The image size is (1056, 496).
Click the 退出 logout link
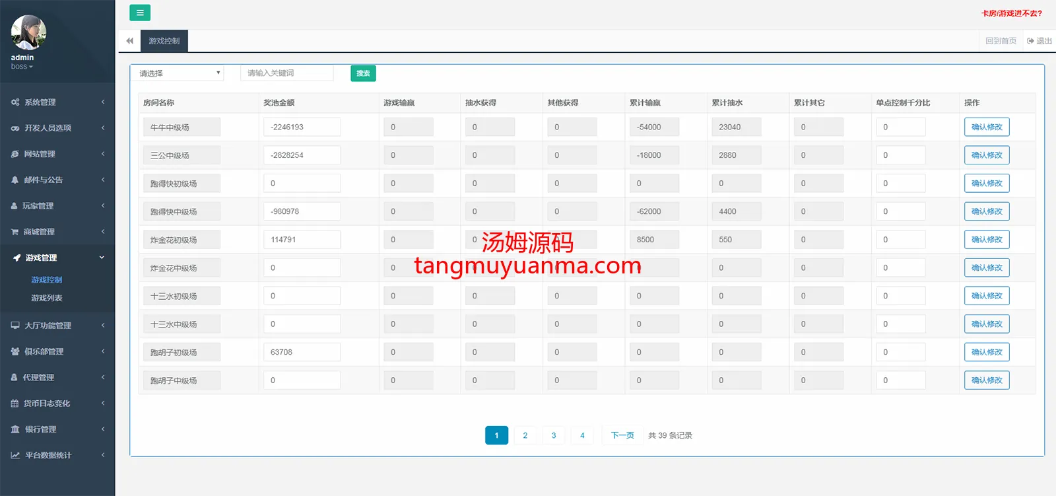coord(1039,41)
